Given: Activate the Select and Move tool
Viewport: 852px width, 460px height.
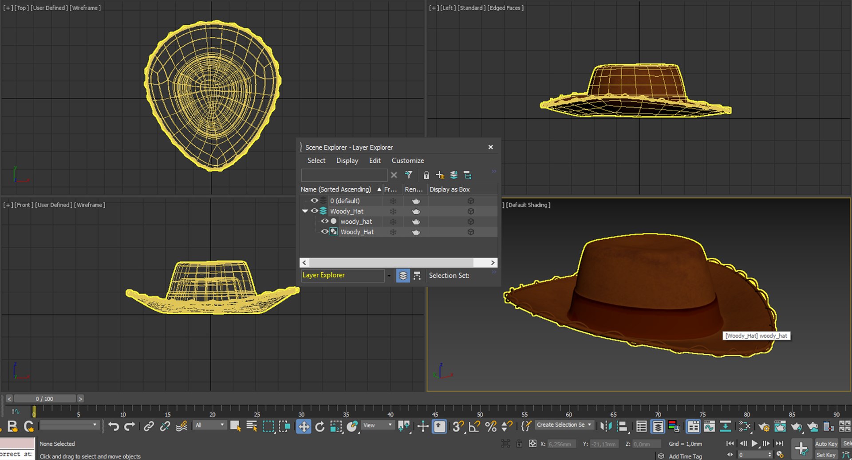Looking at the screenshot, I should click(x=304, y=426).
